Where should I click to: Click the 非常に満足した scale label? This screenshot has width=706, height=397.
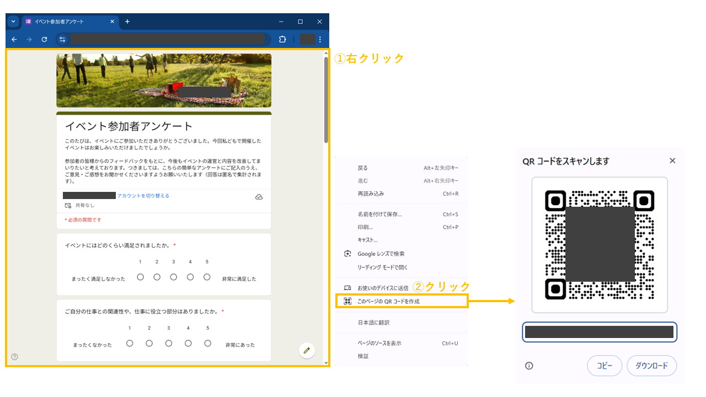239,279
